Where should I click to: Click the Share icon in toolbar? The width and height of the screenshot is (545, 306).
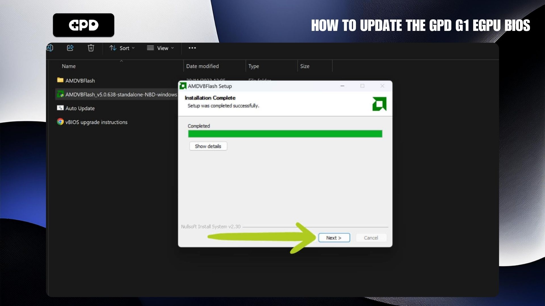[70, 48]
